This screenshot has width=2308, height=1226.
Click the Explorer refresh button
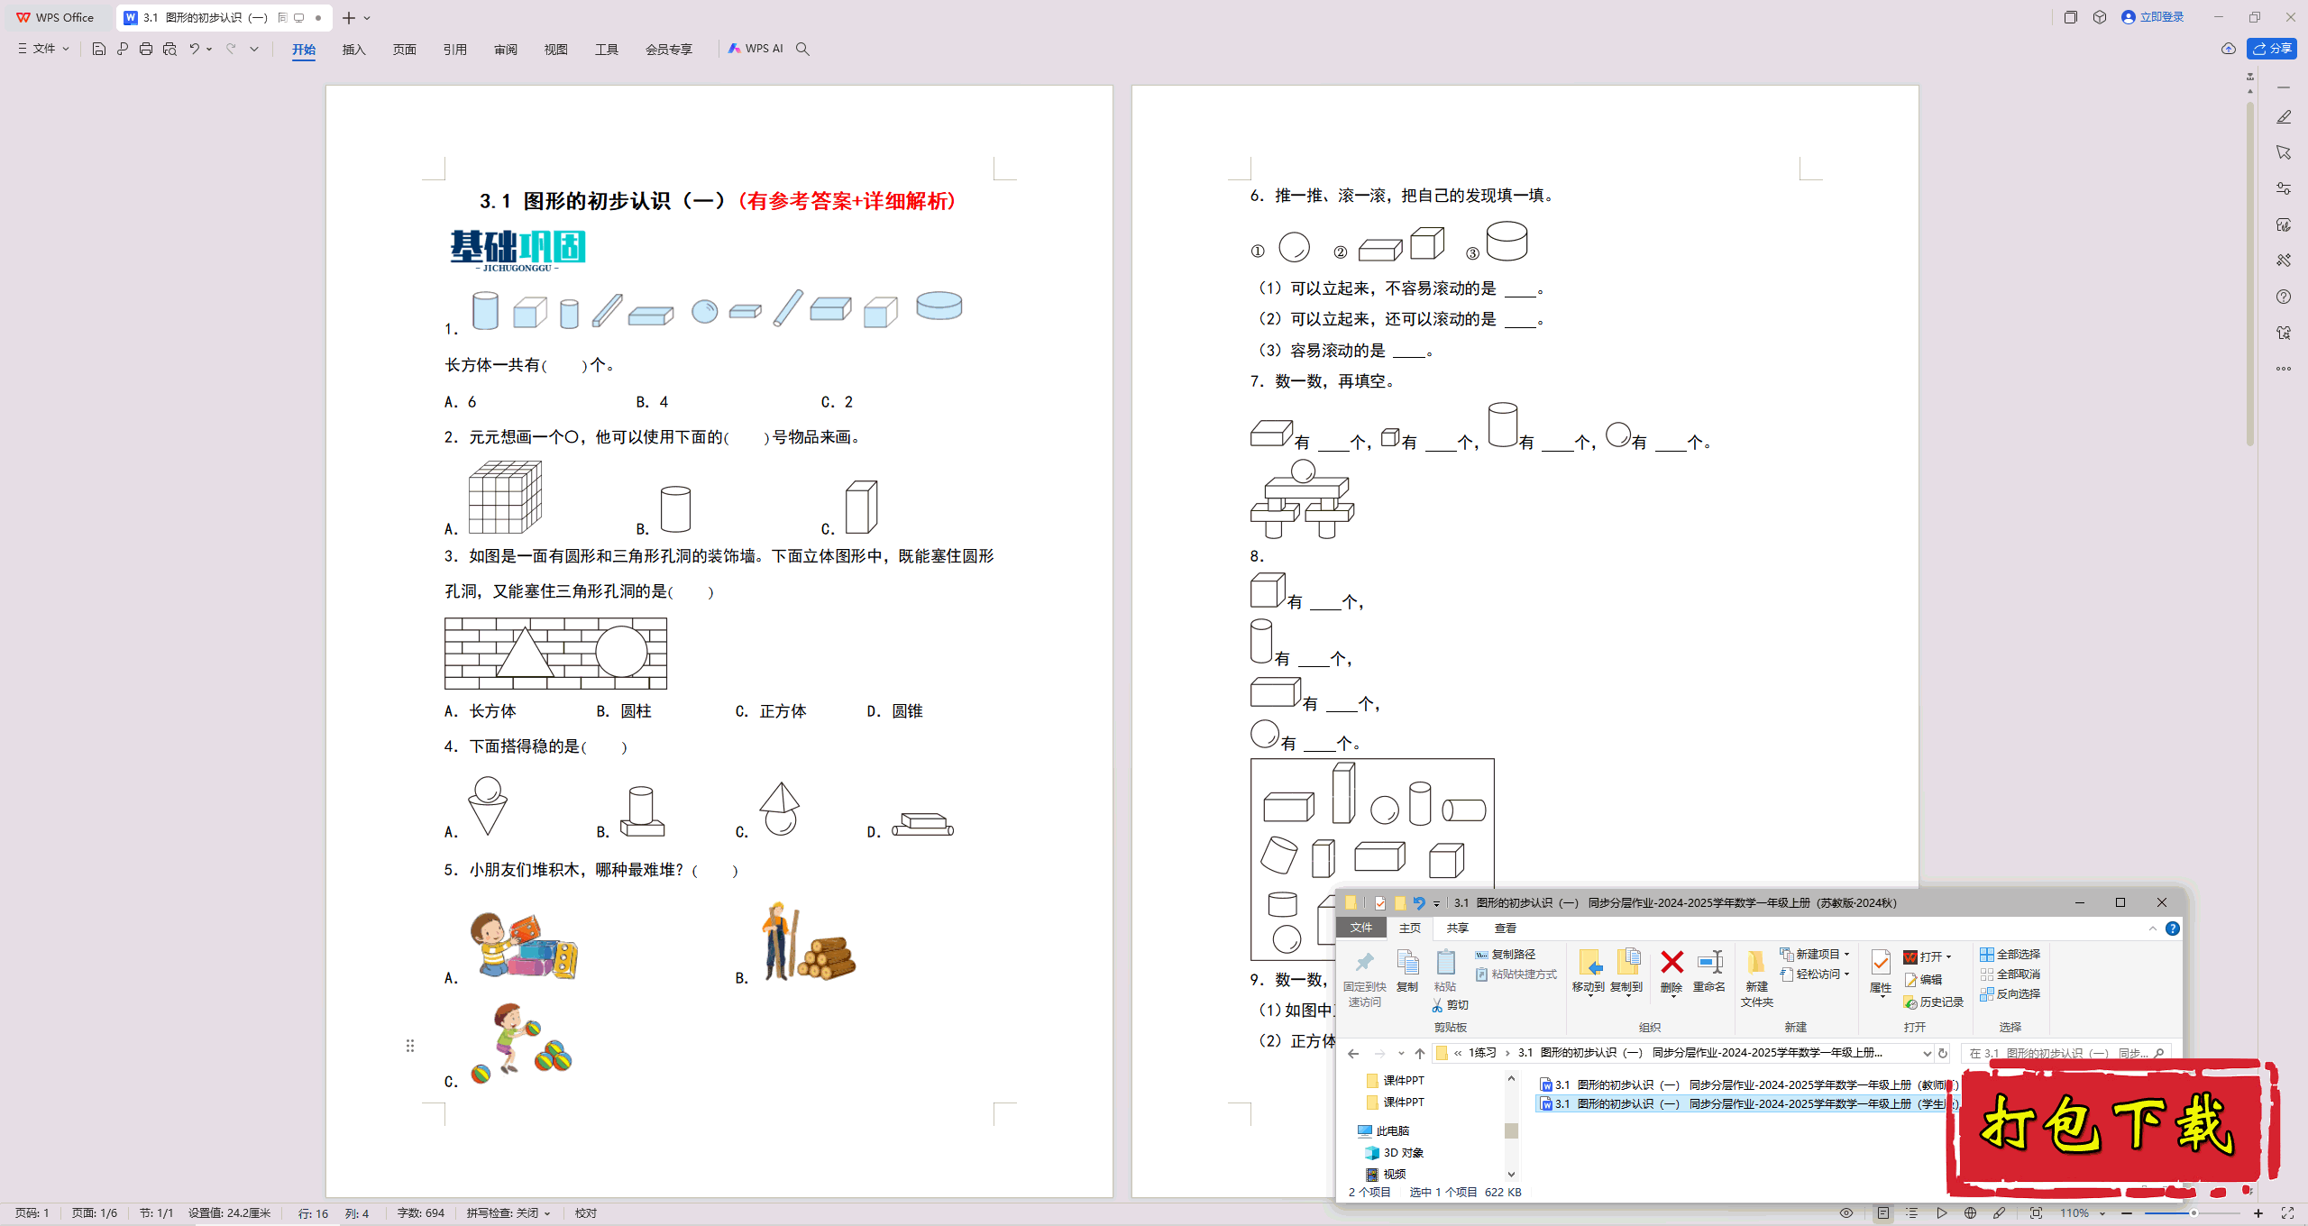1943,1053
